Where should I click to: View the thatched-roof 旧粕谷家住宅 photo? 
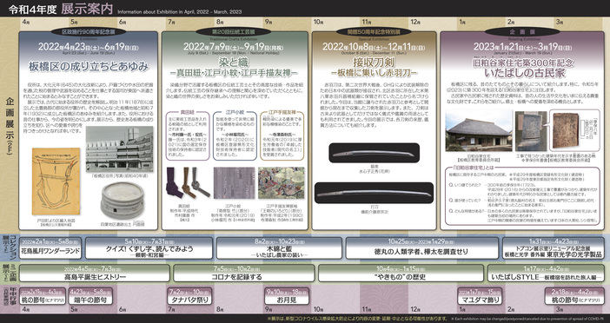point(479,131)
